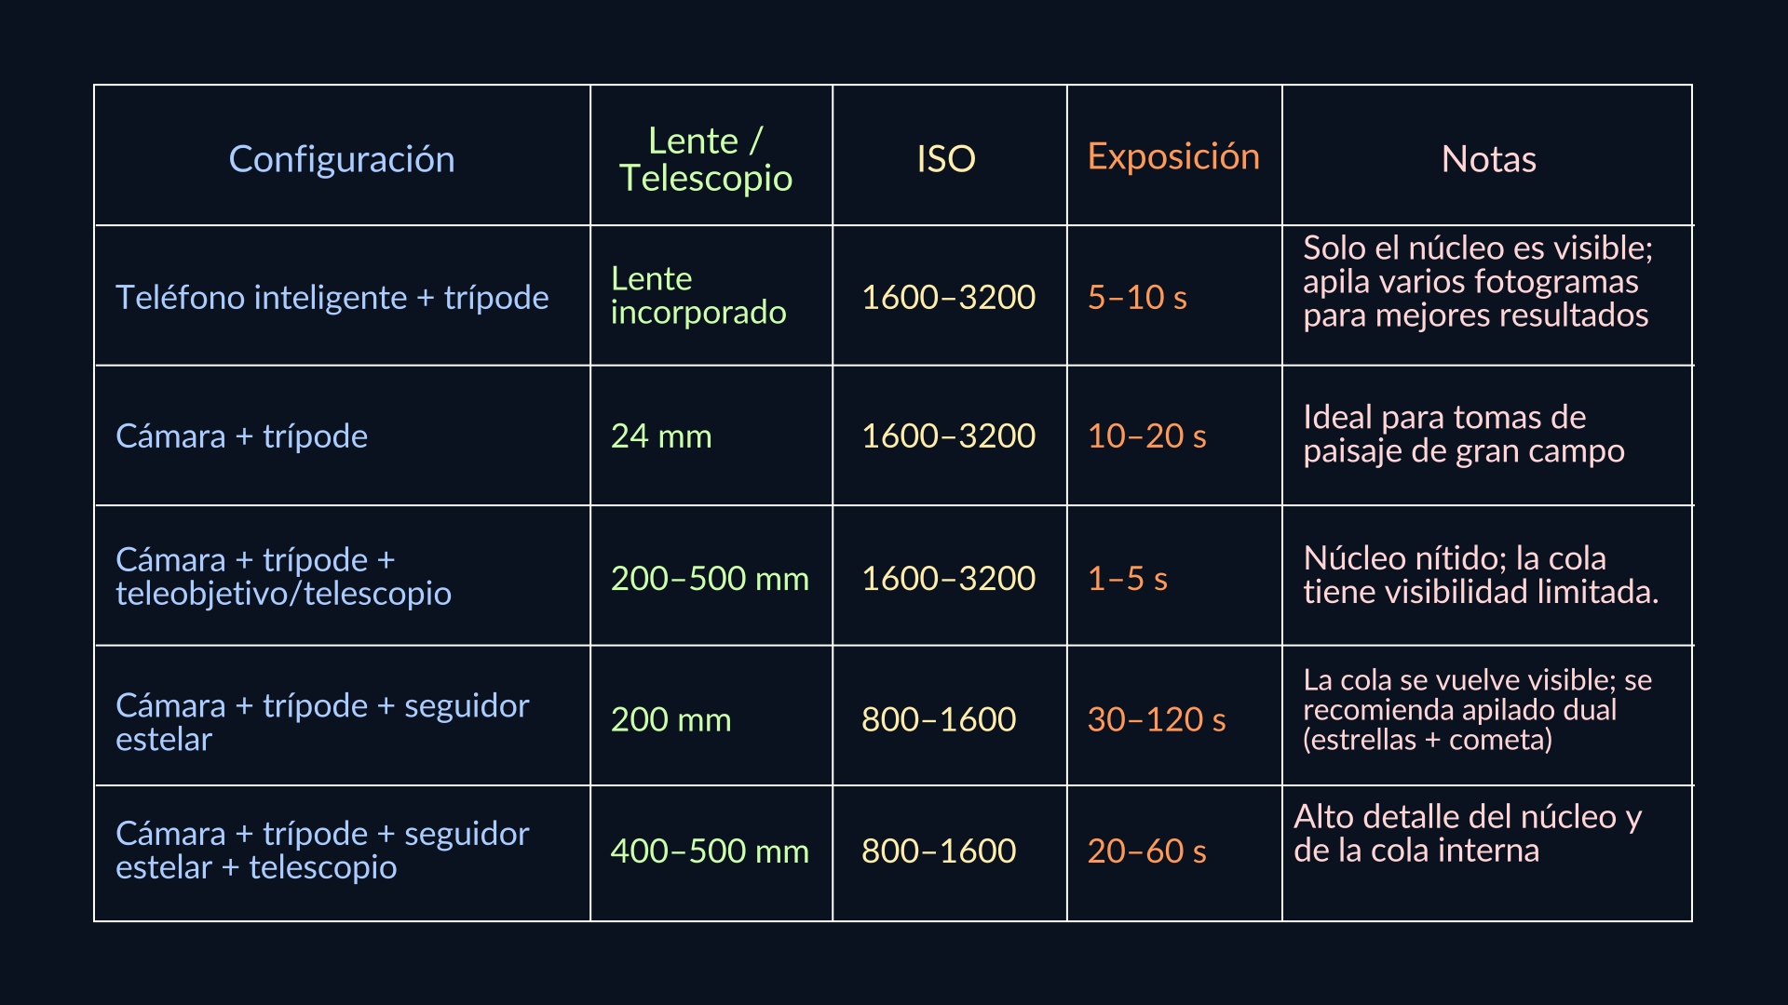1788x1005 pixels.
Task: Click the Alto detalle del núcleo note
Action: coord(1468,833)
